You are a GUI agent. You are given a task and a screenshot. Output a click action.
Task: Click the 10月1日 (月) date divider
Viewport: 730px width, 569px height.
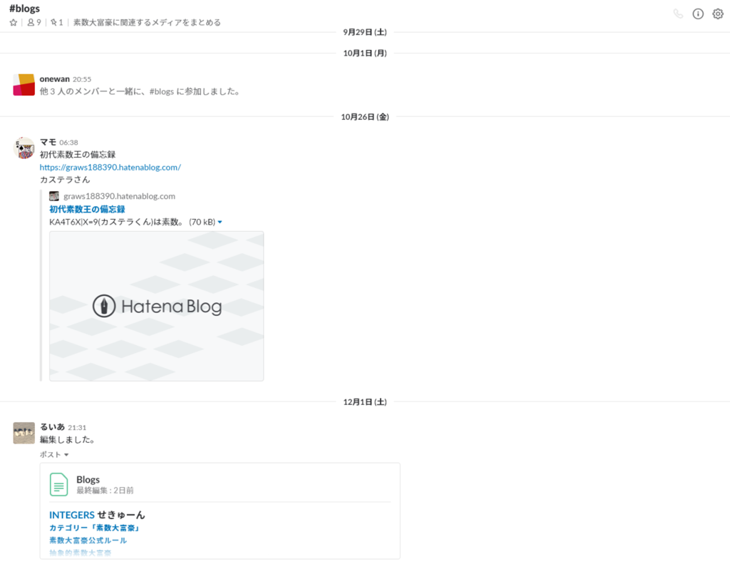pos(365,53)
